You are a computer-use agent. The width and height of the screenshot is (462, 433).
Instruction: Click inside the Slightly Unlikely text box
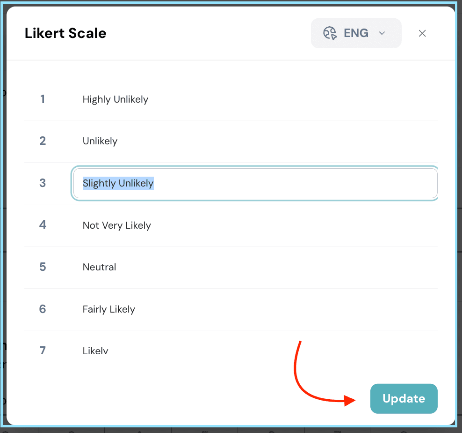[255, 183]
